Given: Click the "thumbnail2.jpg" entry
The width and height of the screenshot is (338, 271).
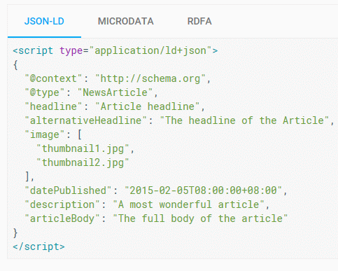Looking at the screenshot, I should coord(83,162).
